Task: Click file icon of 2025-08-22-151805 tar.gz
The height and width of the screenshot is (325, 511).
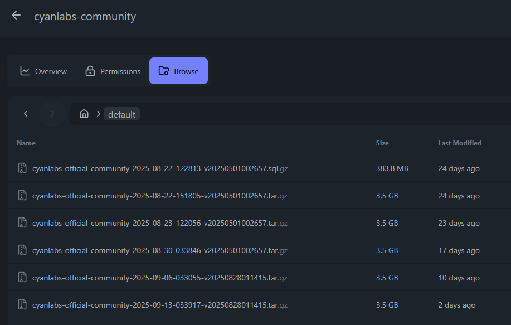Action: tap(22, 195)
